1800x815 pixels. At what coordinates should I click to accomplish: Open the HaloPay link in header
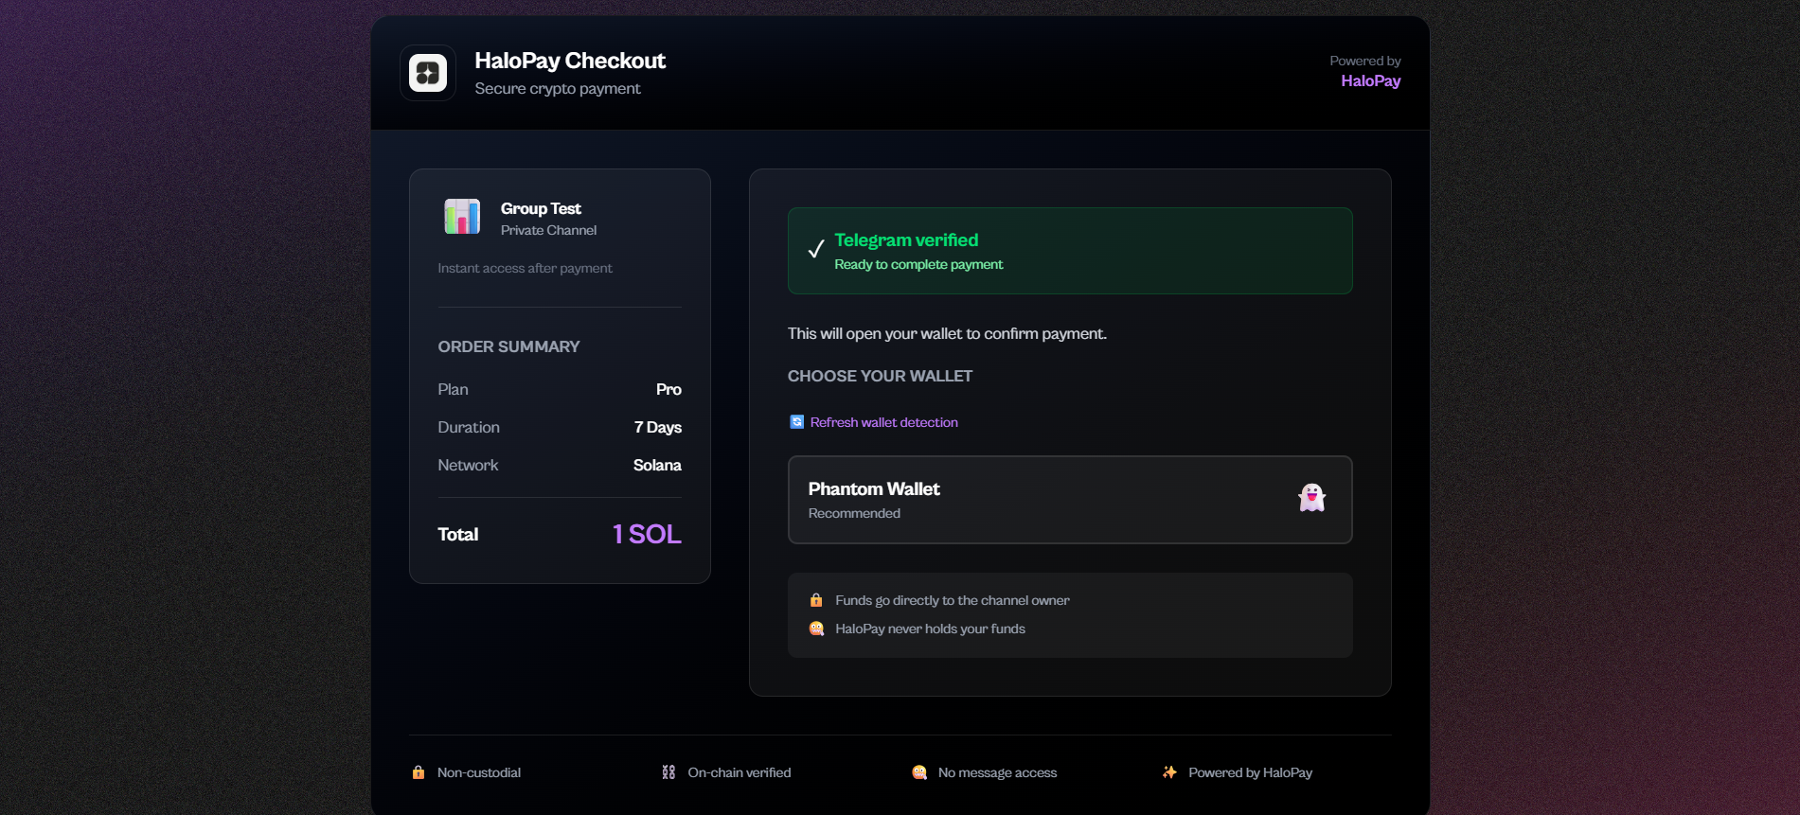[x=1370, y=81]
